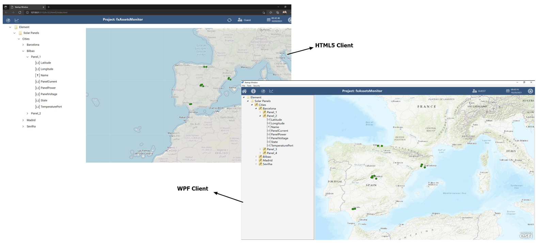
Task: Go back with the browser back arrow
Action: point(6,13)
